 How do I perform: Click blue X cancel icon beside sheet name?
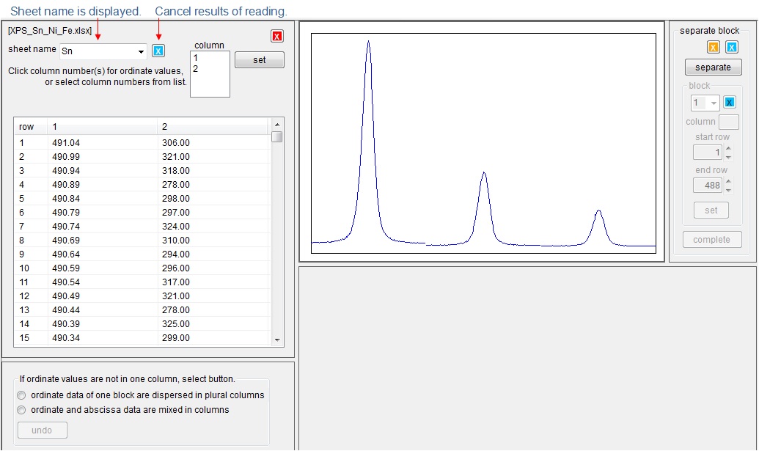coord(158,51)
